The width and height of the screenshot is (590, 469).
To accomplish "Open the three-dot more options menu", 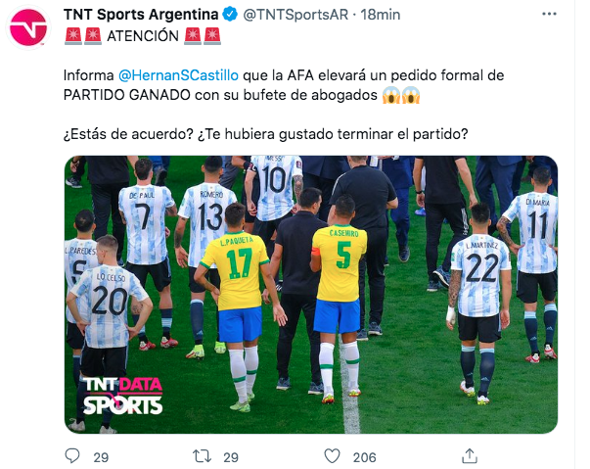I will (549, 15).
